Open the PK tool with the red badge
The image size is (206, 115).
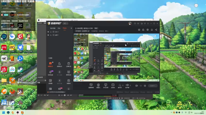coord(60,89)
